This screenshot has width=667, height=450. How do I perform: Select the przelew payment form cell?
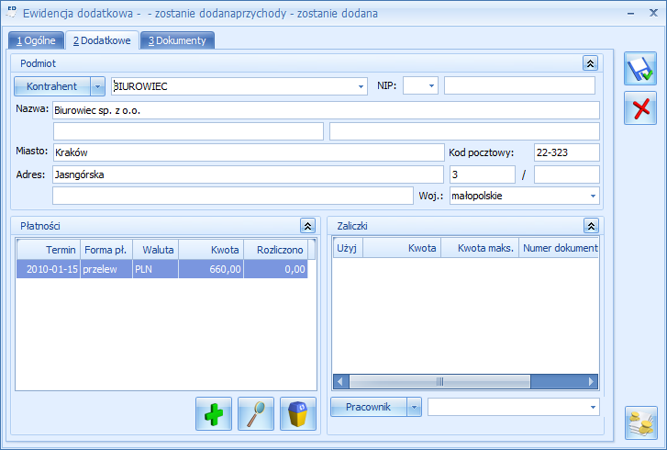click(106, 269)
